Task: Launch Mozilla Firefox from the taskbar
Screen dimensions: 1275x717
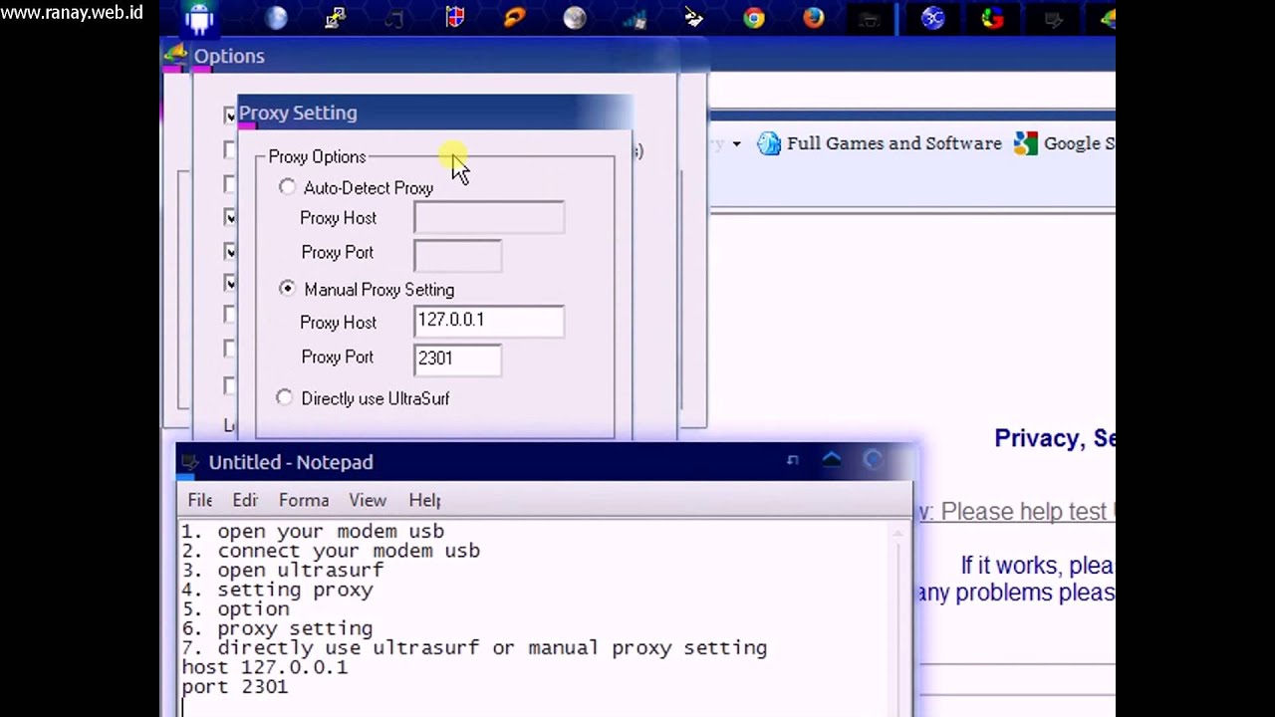Action: [814, 17]
